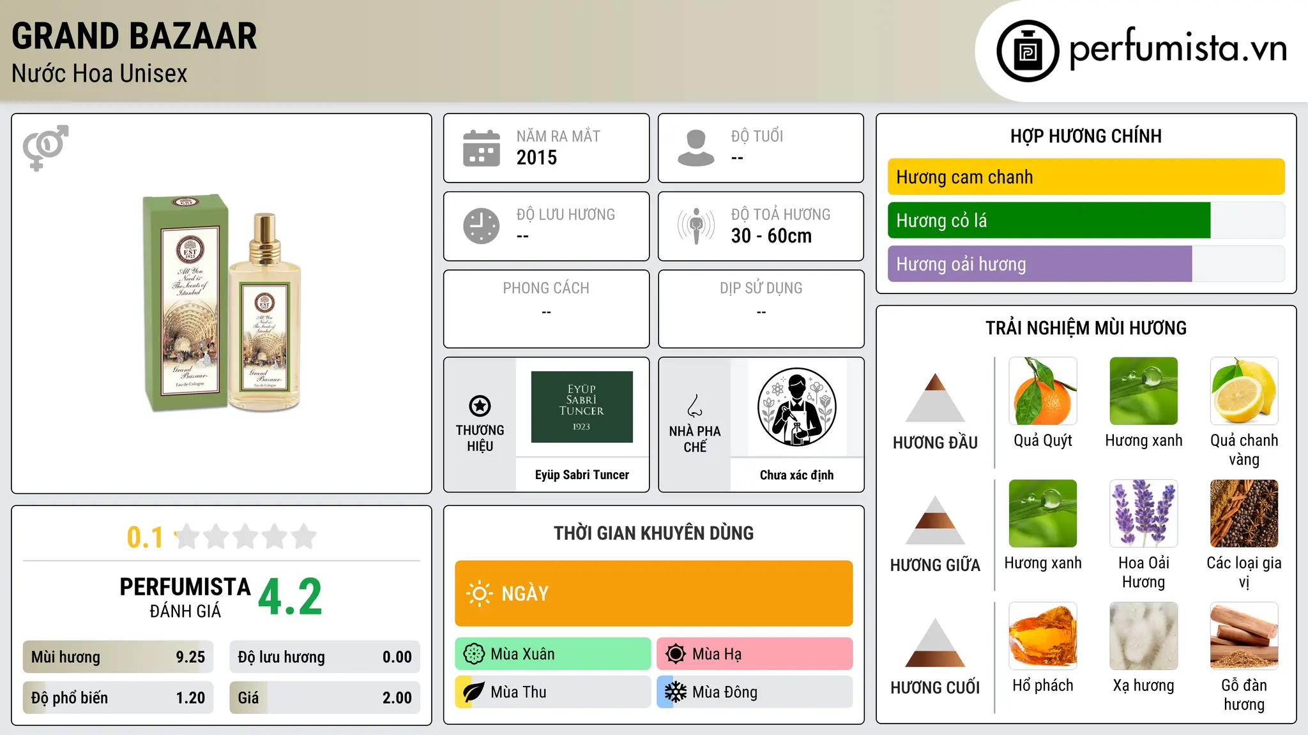1308x735 pixels.
Task: Click the Nước Hoa Unisex subtitle
Action: (x=100, y=73)
